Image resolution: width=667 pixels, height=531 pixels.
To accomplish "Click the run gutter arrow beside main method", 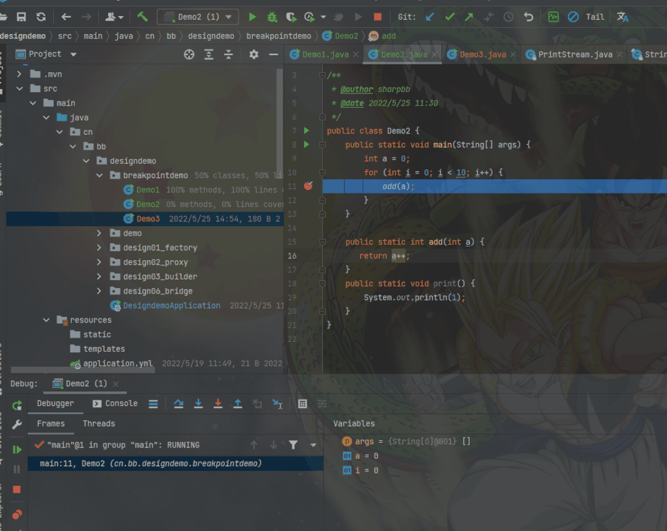I will (x=306, y=145).
